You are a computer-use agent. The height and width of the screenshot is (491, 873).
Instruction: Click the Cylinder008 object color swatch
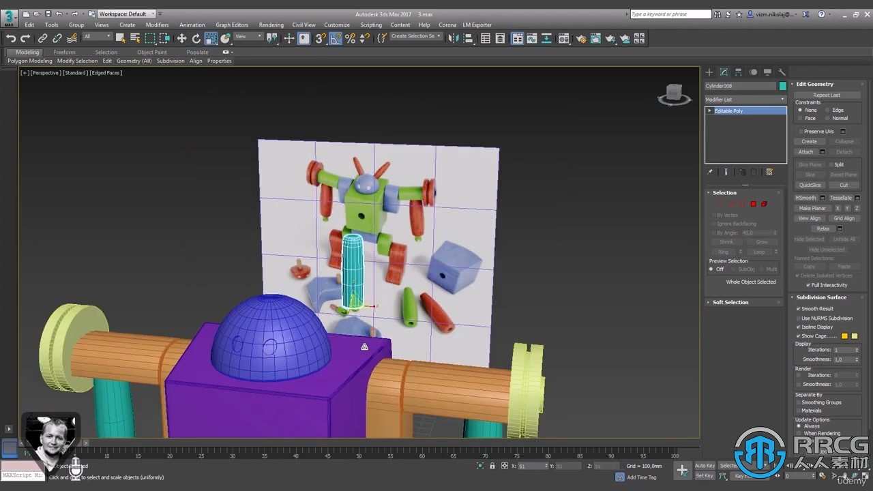click(x=782, y=86)
